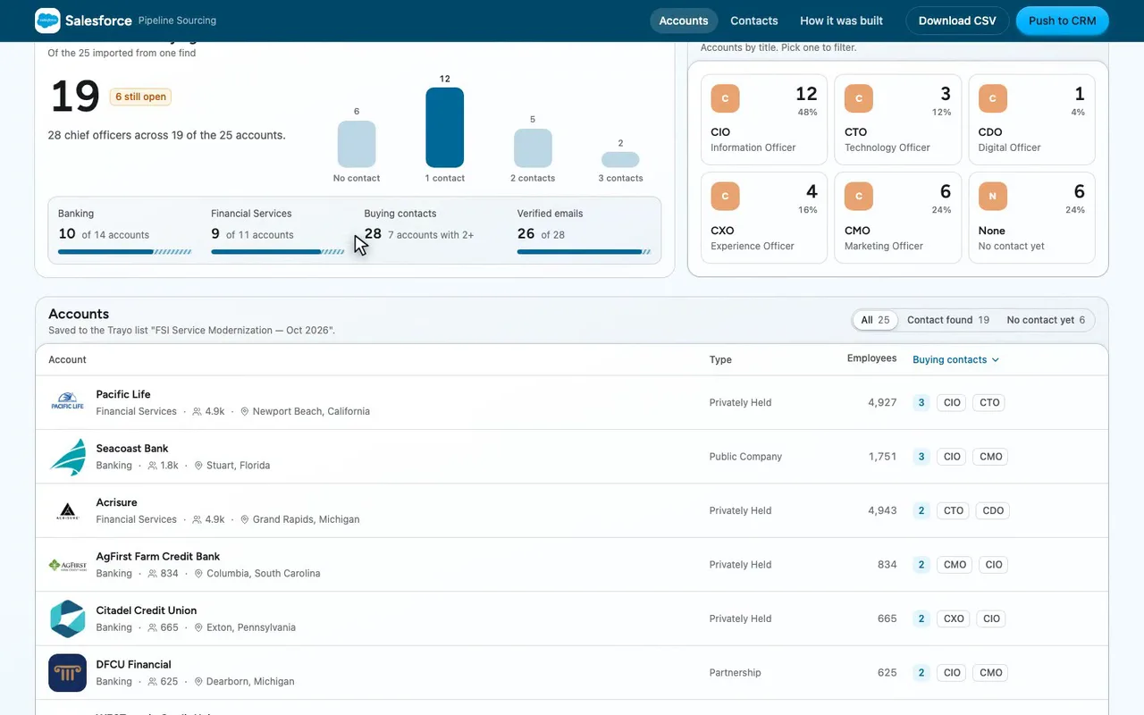
Task: Click the CMO card's orange C badge
Action: 859,197
